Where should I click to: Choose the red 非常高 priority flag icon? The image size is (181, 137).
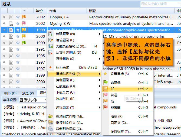(x=105, y=107)
